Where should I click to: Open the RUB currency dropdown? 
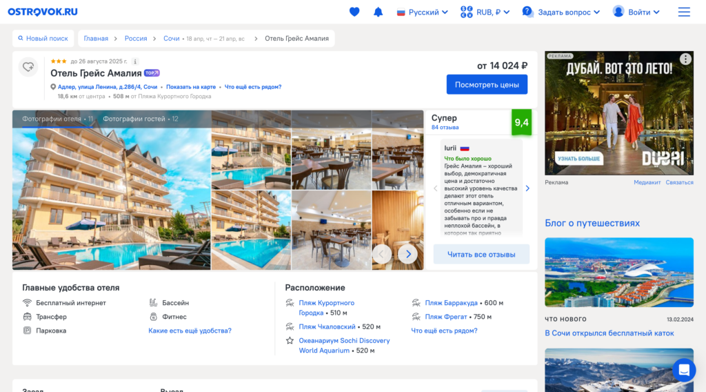click(x=485, y=12)
